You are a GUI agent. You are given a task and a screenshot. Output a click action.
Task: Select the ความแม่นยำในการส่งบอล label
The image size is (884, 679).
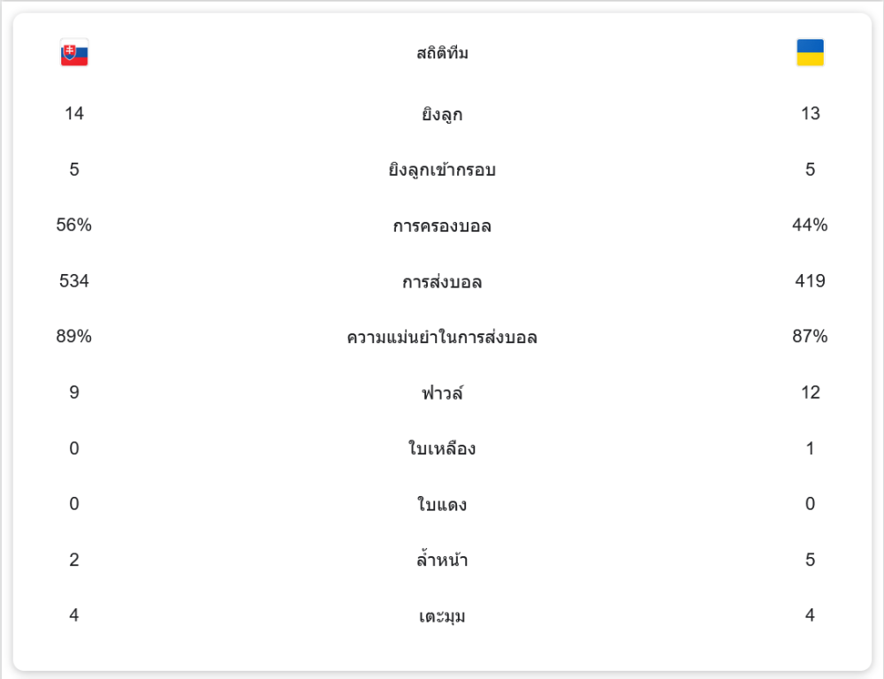click(x=442, y=338)
